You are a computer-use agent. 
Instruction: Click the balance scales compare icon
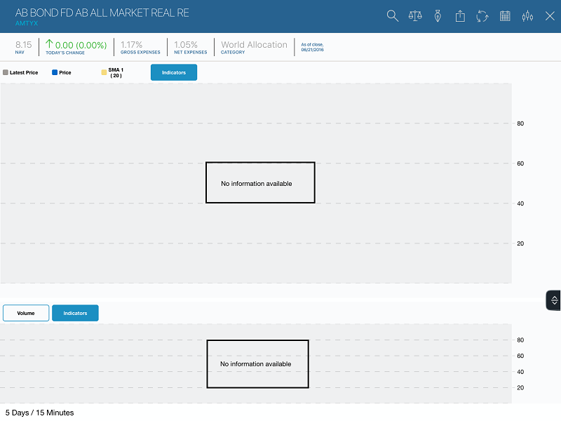415,15
